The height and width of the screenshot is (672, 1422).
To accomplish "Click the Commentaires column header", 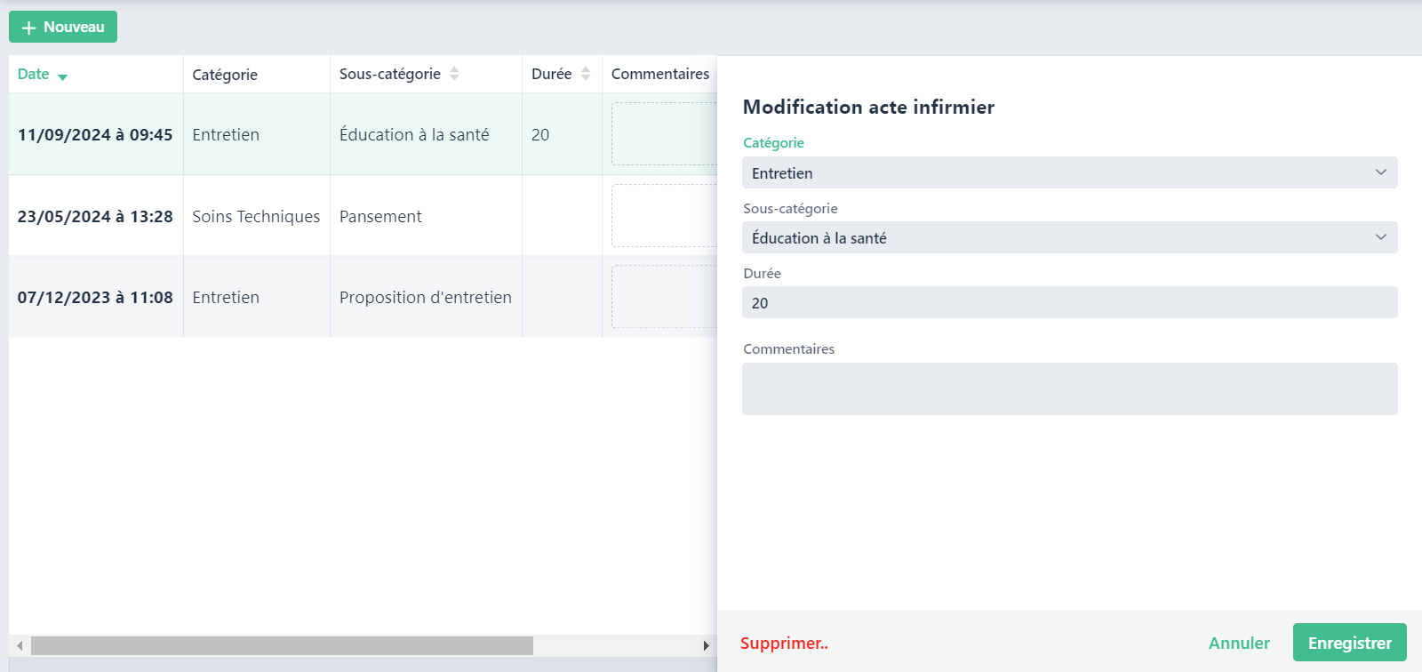I will pyautogui.click(x=659, y=75).
